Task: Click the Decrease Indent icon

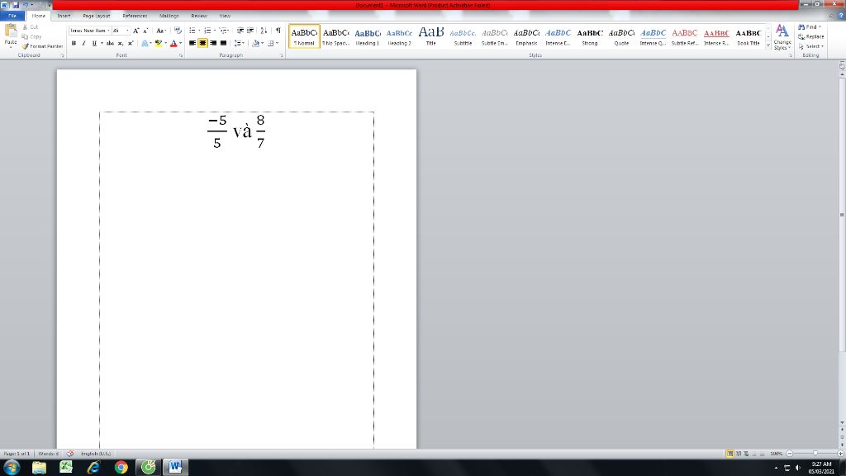Action: tap(240, 31)
